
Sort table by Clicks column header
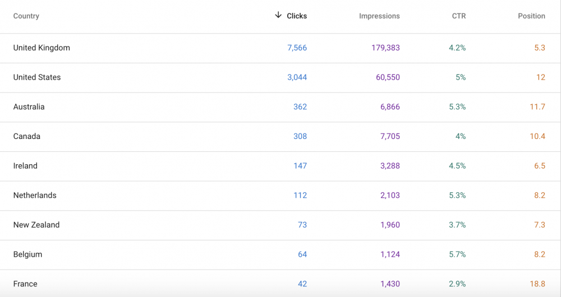[297, 16]
